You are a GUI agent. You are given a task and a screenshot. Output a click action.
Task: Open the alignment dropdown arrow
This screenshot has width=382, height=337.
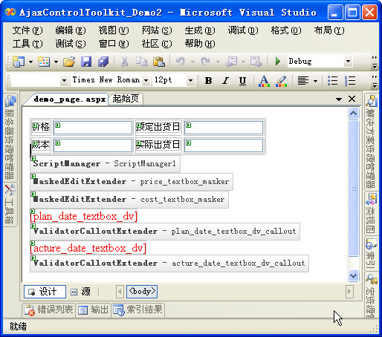pyautogui.click(x=315, y=81)
